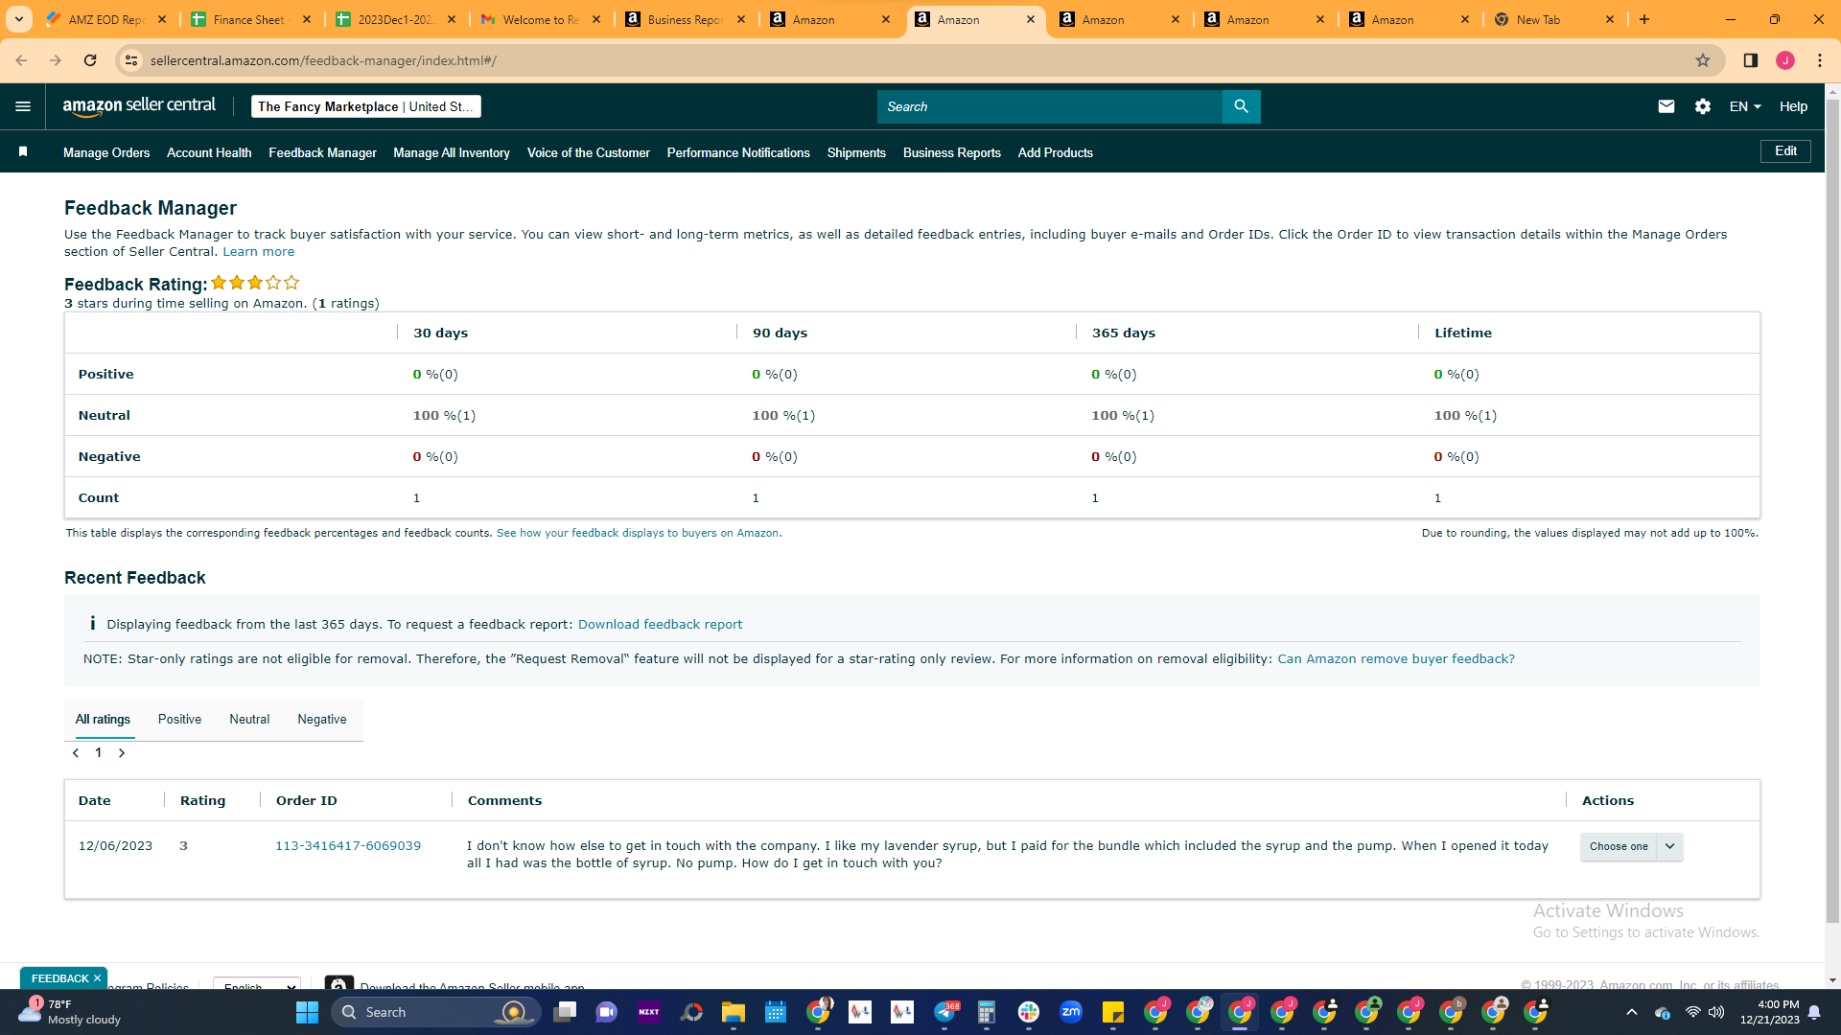Open Can Amazon remove buyer feedback link
Viewport: 1841px width, 1035px height.
click(1396, 659)
